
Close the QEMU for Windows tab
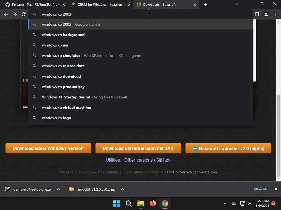point(129,5)
